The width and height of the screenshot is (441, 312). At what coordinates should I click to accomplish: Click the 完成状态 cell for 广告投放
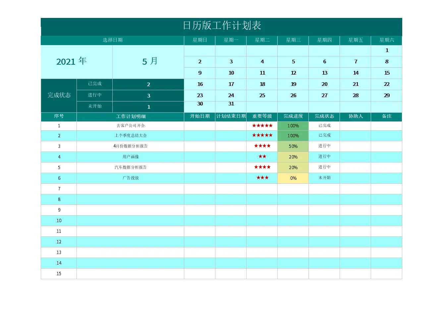[324, 178]
